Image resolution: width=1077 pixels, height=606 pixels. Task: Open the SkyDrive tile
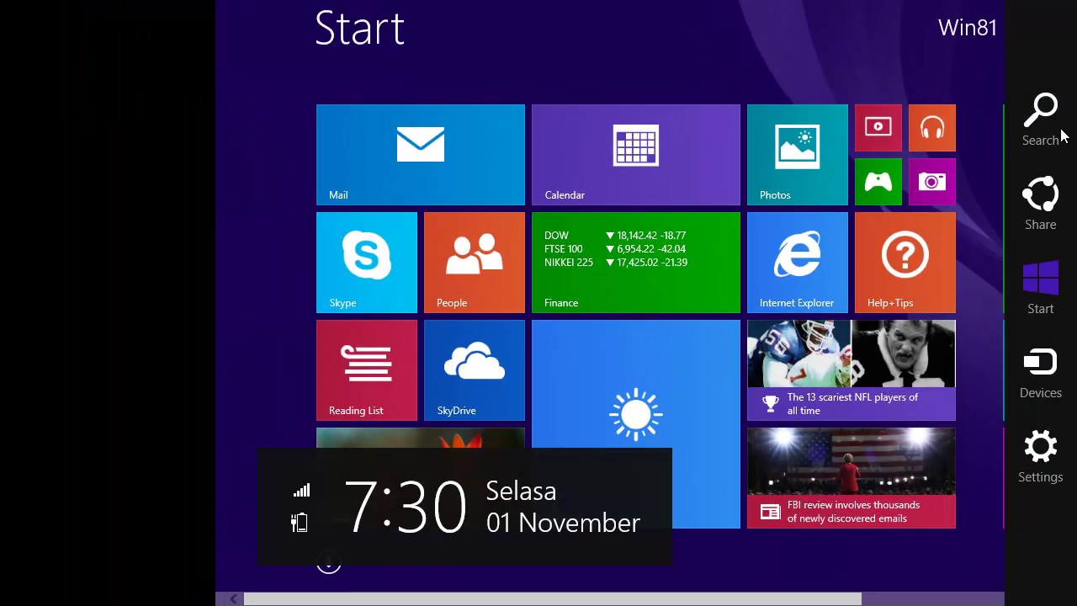click(475, 370)
